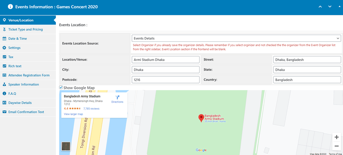Zoom in on the Google map
The image size is (343, 155).
[x=337, y=137]
